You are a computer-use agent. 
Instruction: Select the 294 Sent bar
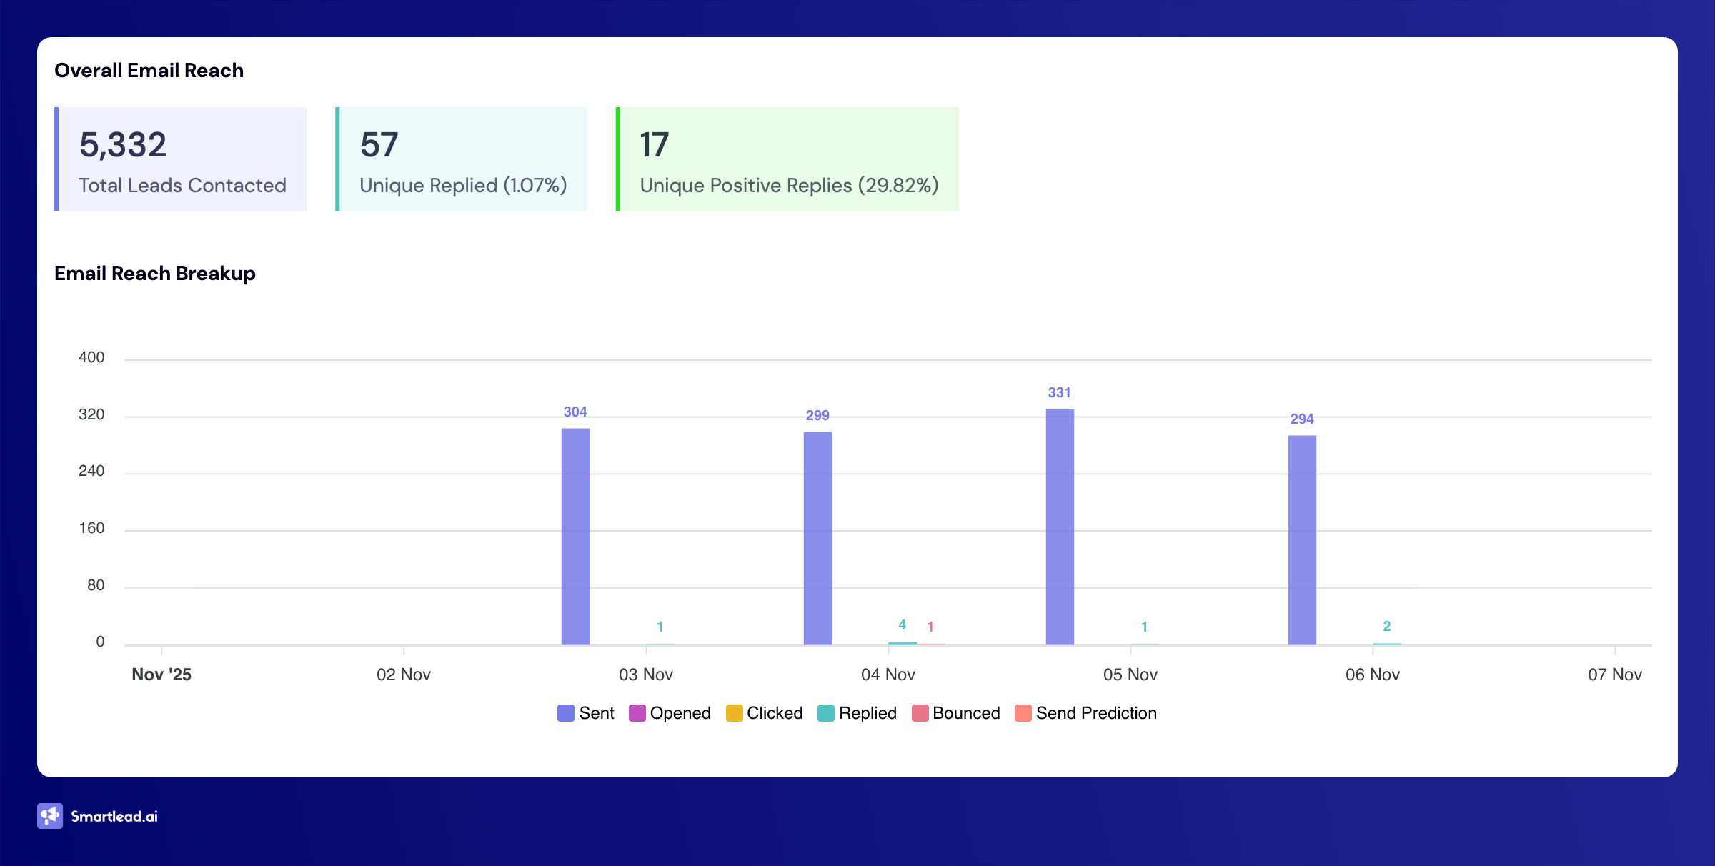[x=1302, y=539]
